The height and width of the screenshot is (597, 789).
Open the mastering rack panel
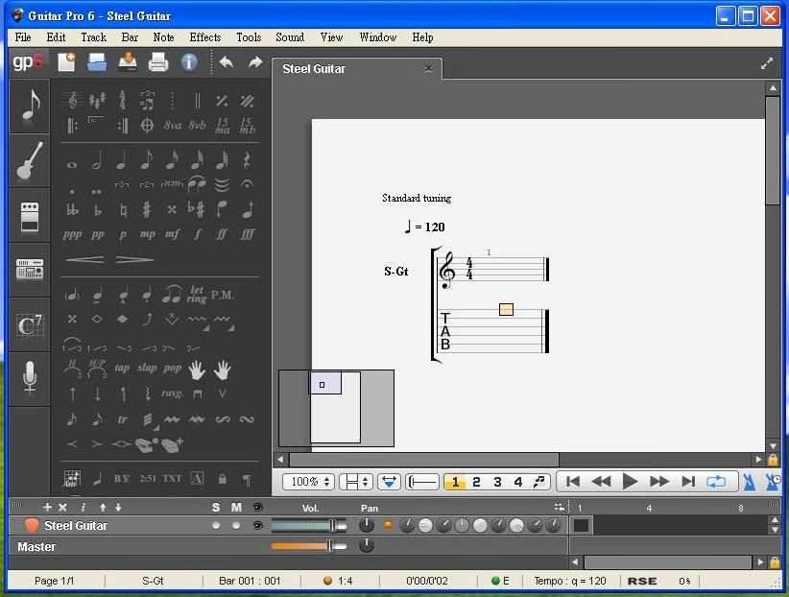point(29,269)
